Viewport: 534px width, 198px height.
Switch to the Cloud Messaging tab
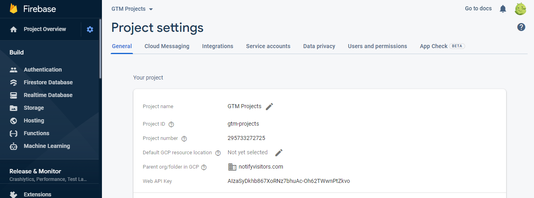coord(167,46)
